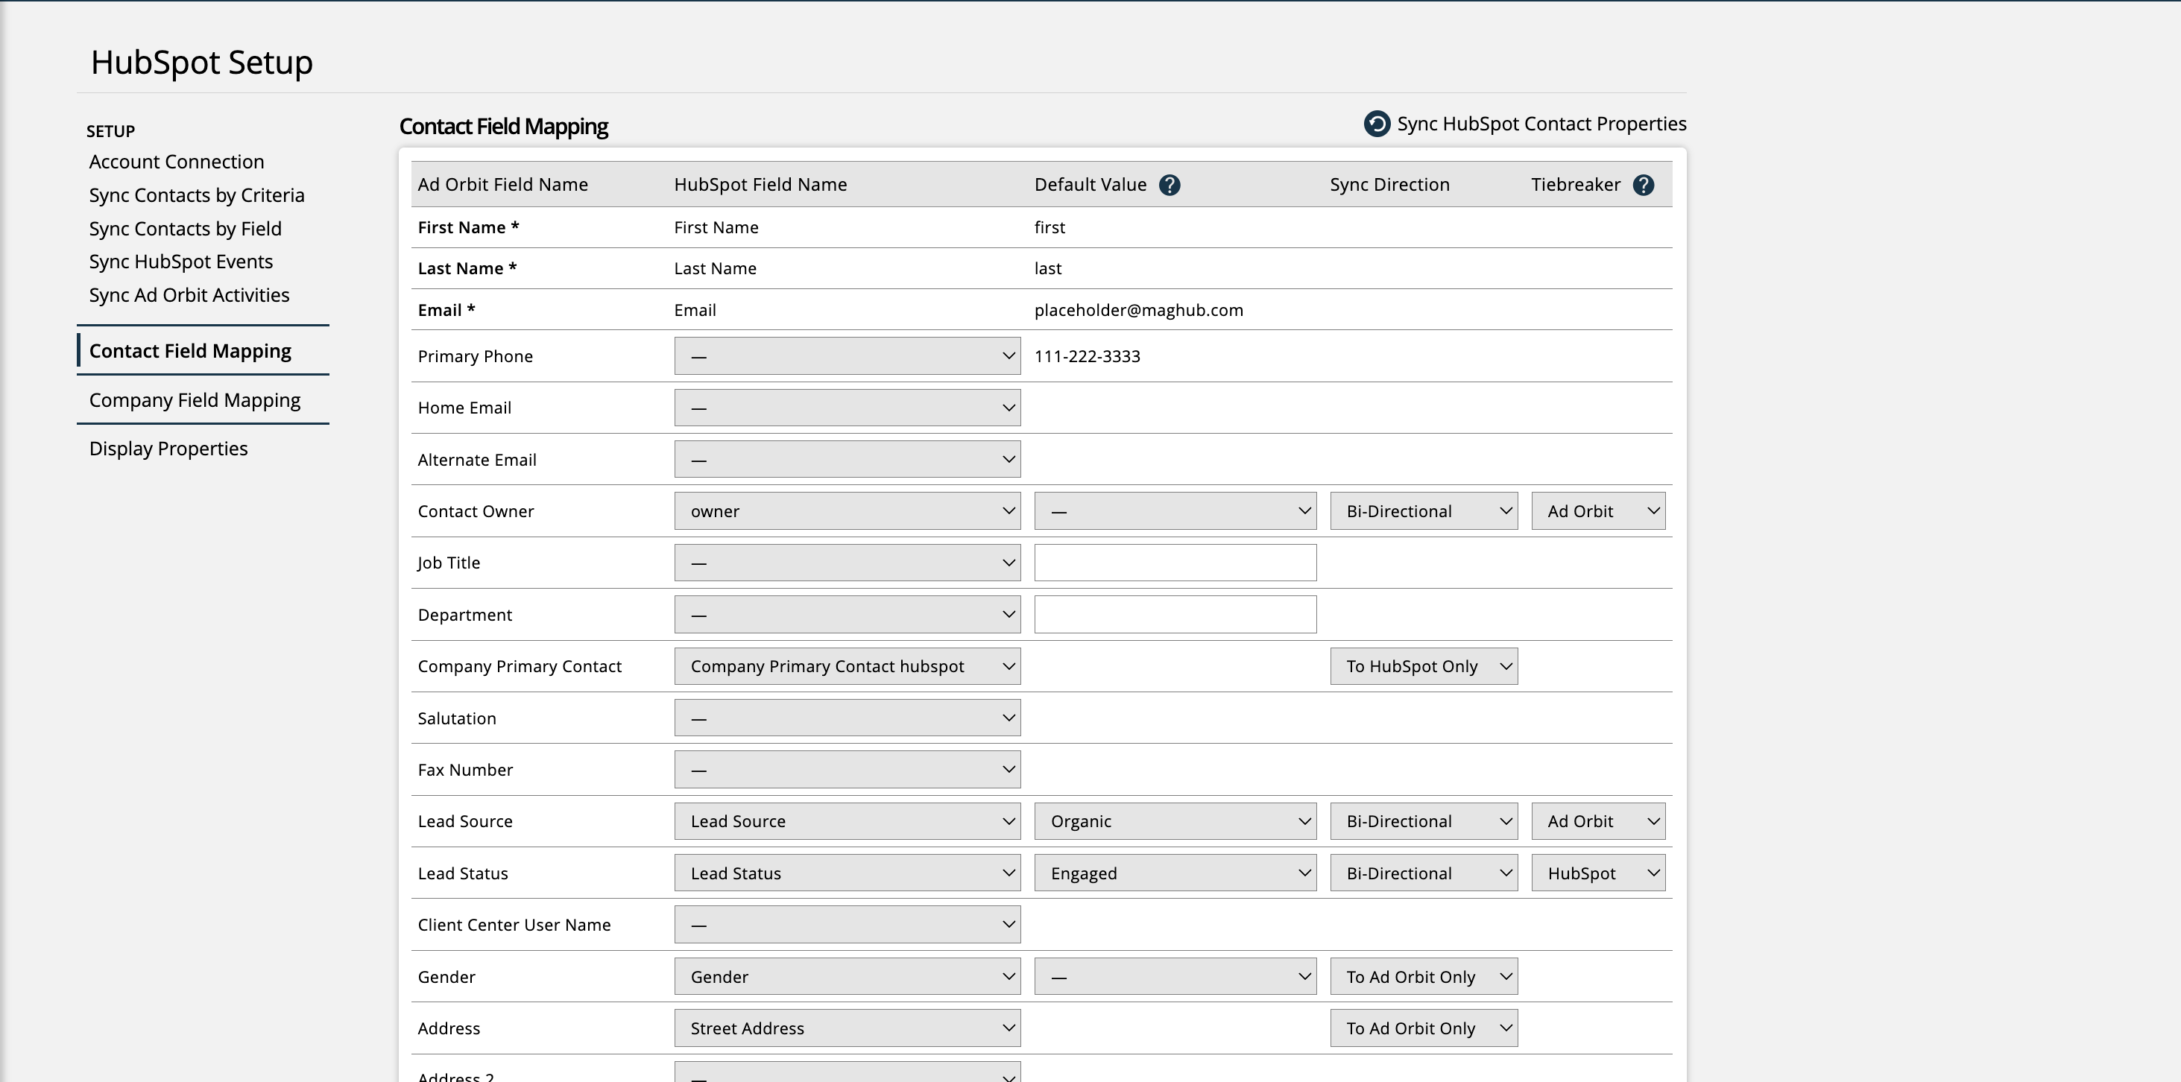Switch to Company Field Mapping
Image resolution: width=2181 pixels, height=1082 pixels.
point(195,399)
